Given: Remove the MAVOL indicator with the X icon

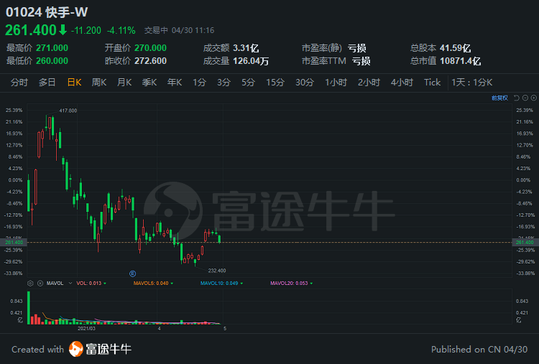Looking at the screenshot, I should coord(40,284).
